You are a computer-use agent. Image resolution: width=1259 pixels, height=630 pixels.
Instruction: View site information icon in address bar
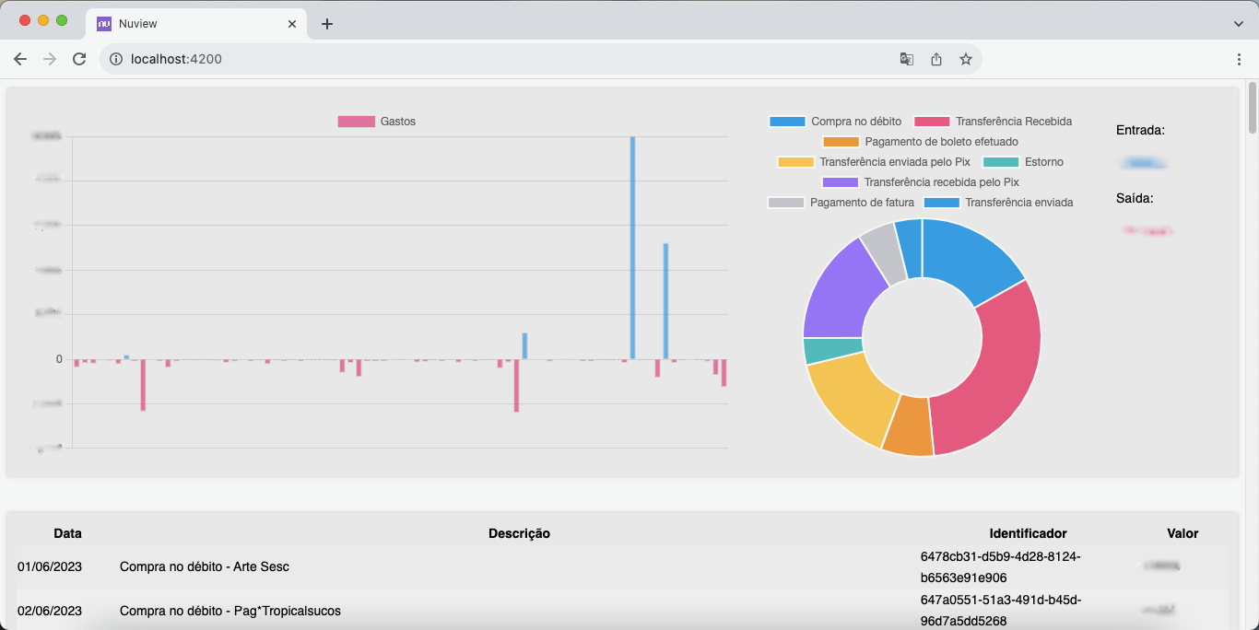[x=116, y=59]
